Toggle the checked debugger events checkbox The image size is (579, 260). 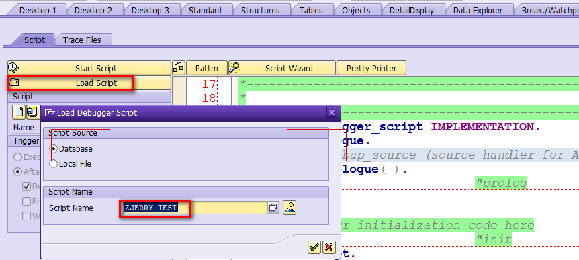pos(27,187)
